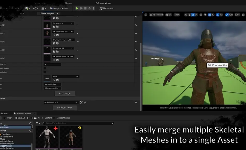Open element options chevron for index 5
This screenshot has width=246, height=150.
point(77,50)
